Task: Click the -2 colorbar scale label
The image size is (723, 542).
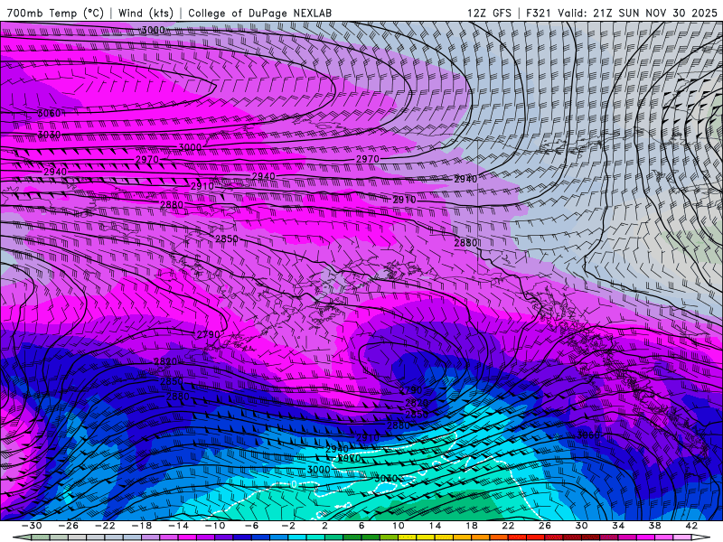Action: coord(288,526)
